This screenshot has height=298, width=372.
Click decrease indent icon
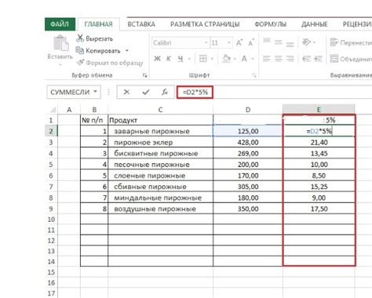[306, 59]
